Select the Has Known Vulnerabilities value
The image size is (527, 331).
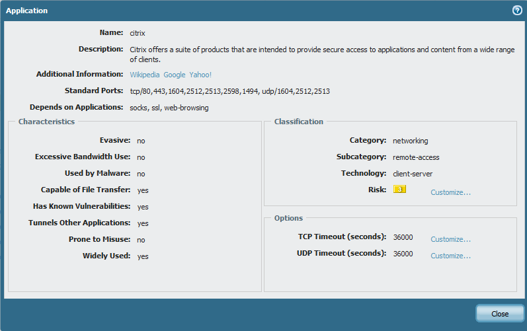click(x=143, y=207)
